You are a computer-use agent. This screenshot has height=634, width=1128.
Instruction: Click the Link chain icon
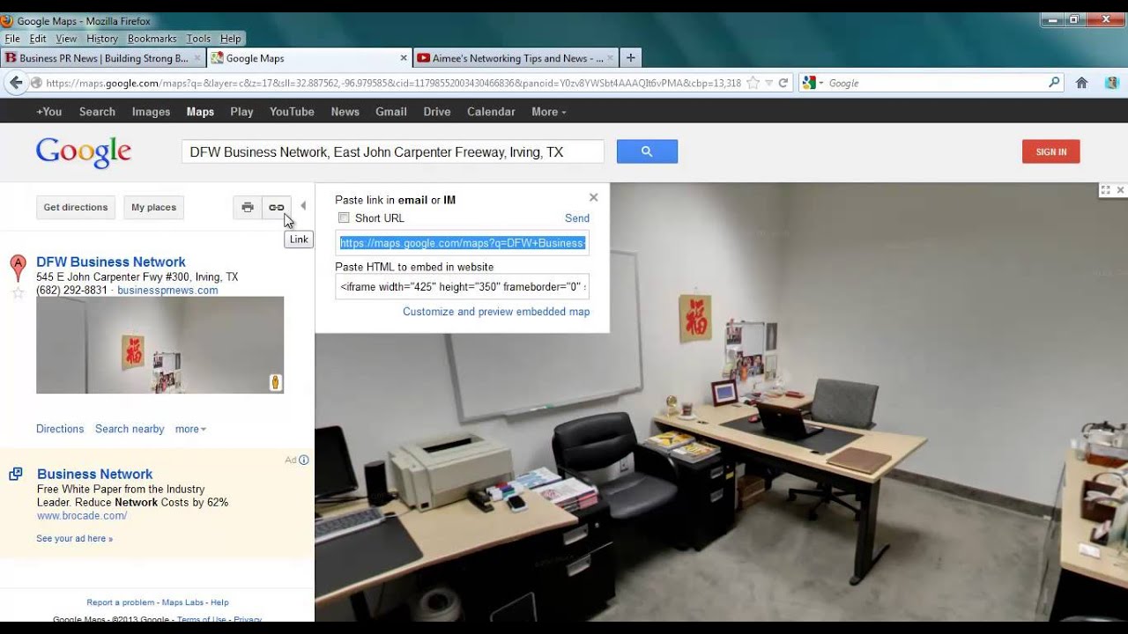point(277,207)
